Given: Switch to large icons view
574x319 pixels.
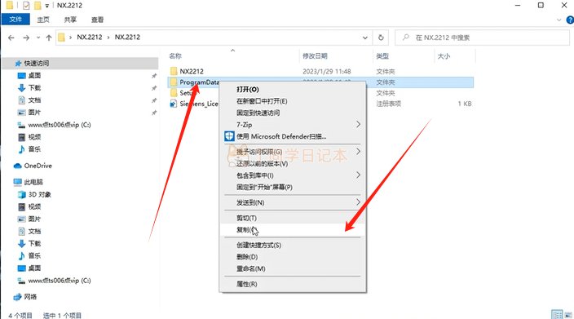Looking at the screenshot, I should click(568, 314).
